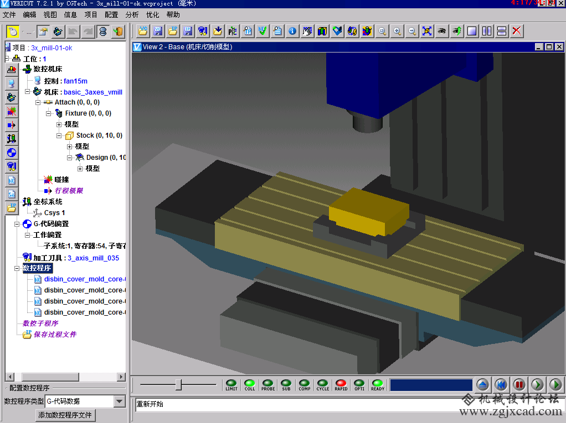This screenshot has width=566, height=423.
Task: Click the stacked horizontal views layout icon
Action: pyautogui.click(x=502, y=31)
